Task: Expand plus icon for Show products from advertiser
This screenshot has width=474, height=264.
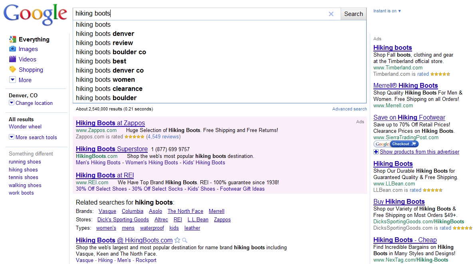Action: [x=376, y=152]
